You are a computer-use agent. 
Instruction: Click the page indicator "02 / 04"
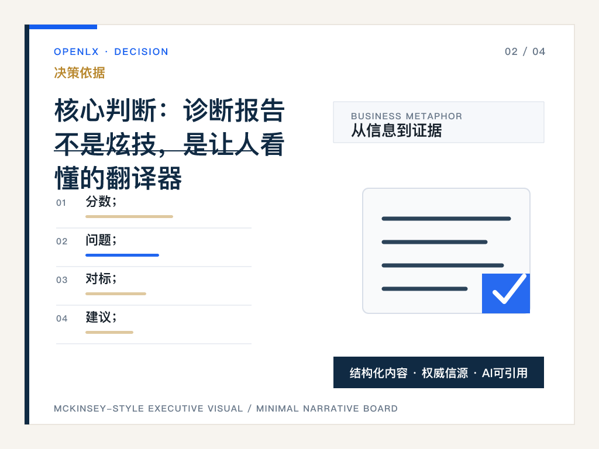click(525, 51)
